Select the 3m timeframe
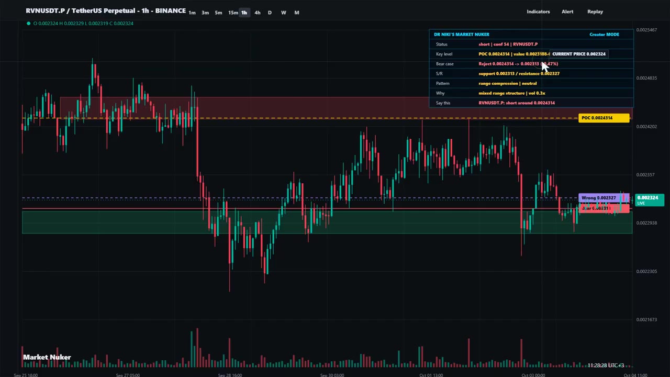The height and width of the screenshot is (377, 670). [x=205, y=13]
